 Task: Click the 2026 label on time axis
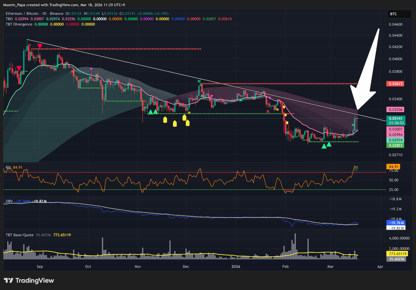click(236, 267)
